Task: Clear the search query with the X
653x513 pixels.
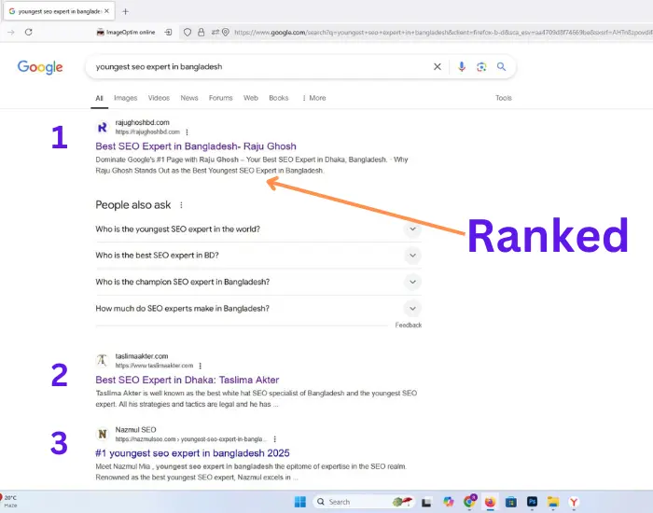Action: pyautogui.click(x=438, y=66)
